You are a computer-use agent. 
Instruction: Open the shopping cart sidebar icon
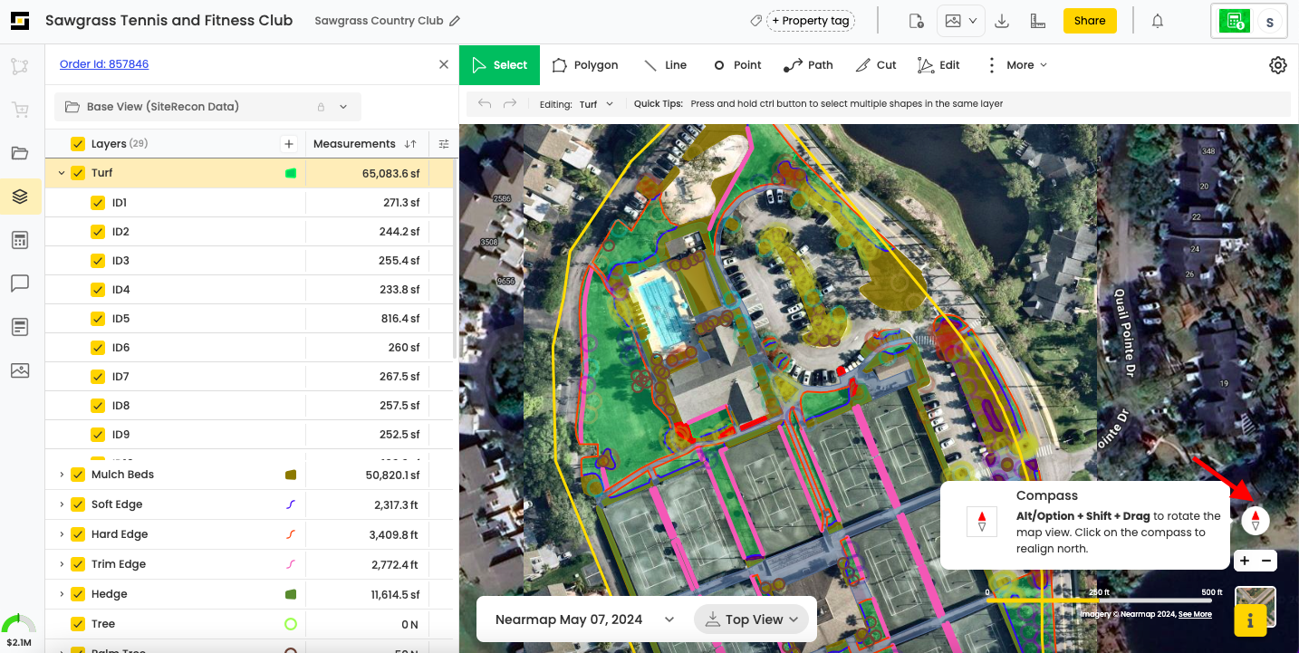[20, 110]
